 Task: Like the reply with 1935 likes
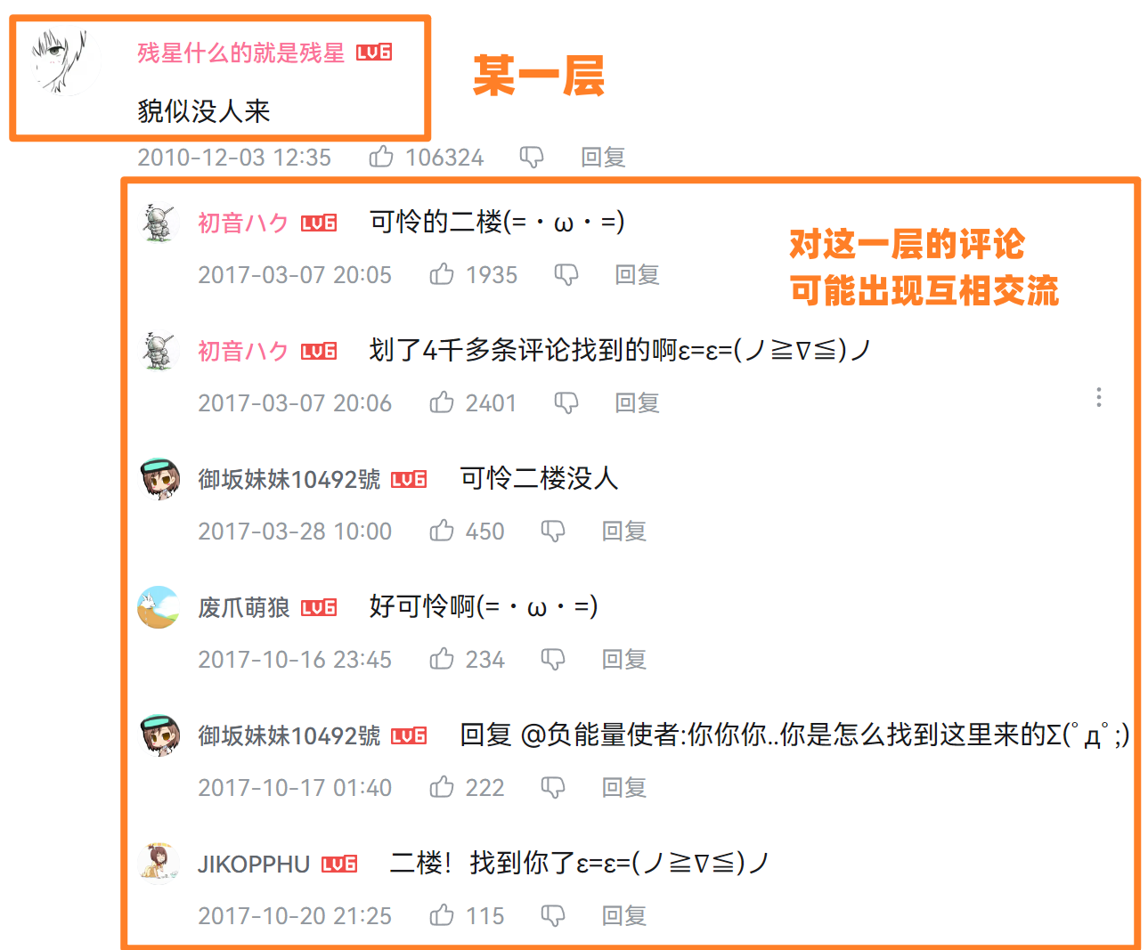coord(442,274)
